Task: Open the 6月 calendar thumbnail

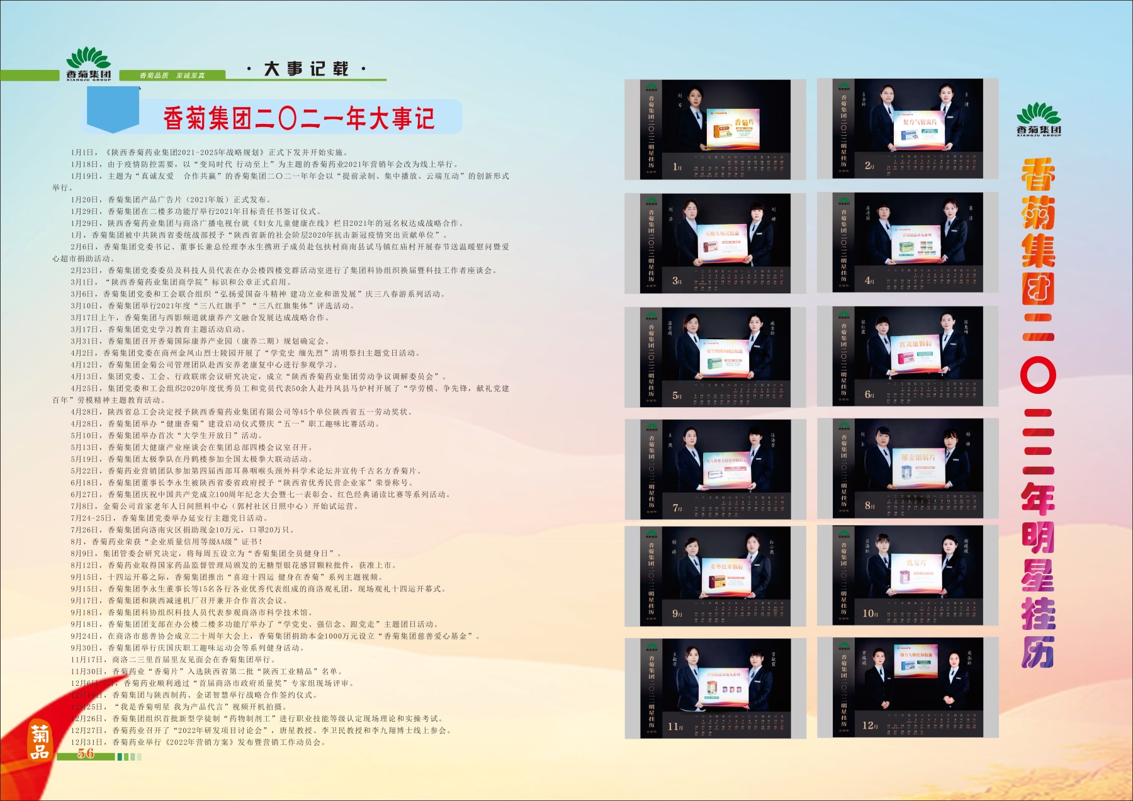Action: (908, 357)
